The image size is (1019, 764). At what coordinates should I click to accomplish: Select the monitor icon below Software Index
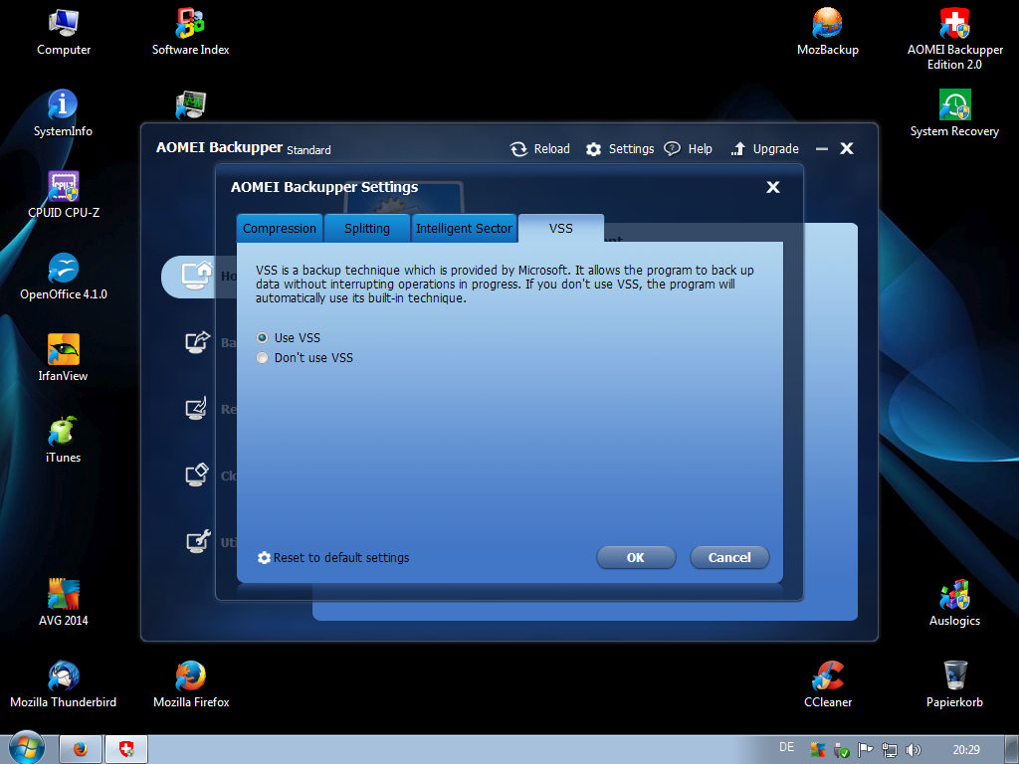tap(190, 103)
